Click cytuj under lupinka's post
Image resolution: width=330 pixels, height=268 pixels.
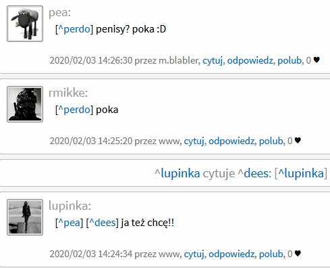(x=194, y=254)
